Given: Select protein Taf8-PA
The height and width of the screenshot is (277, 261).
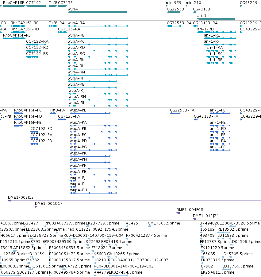Looking at the screenshot, I should pos(57,111).
